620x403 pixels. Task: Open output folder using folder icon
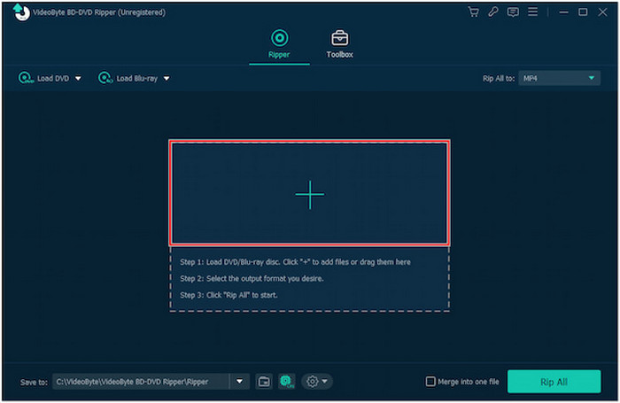263,381
